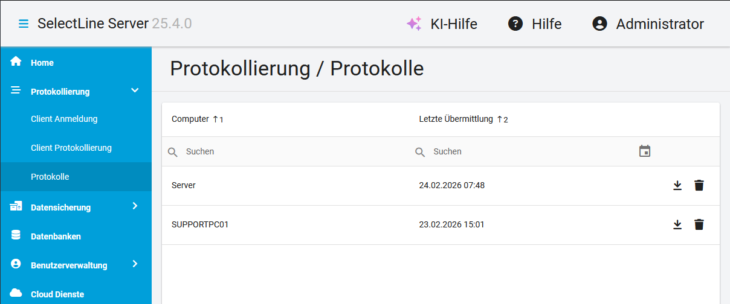This screenshot has height=304, width=730.
Task: Download the Server protocol
Action: [677, 186]
